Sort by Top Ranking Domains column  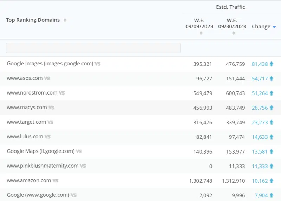65,20
